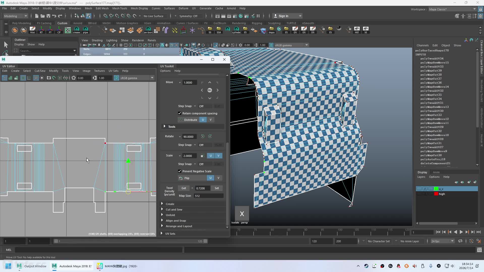Click the Import shelf icon
Viewport: 484px width, 272px height.
[271, 30]
